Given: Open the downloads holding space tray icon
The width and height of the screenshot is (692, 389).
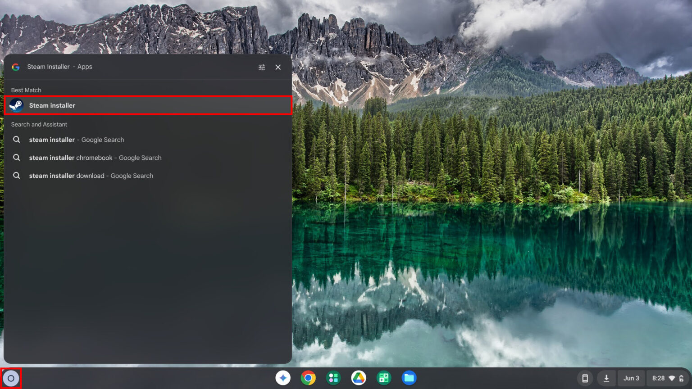Looking at the screenshot, I should coord(606,378).
